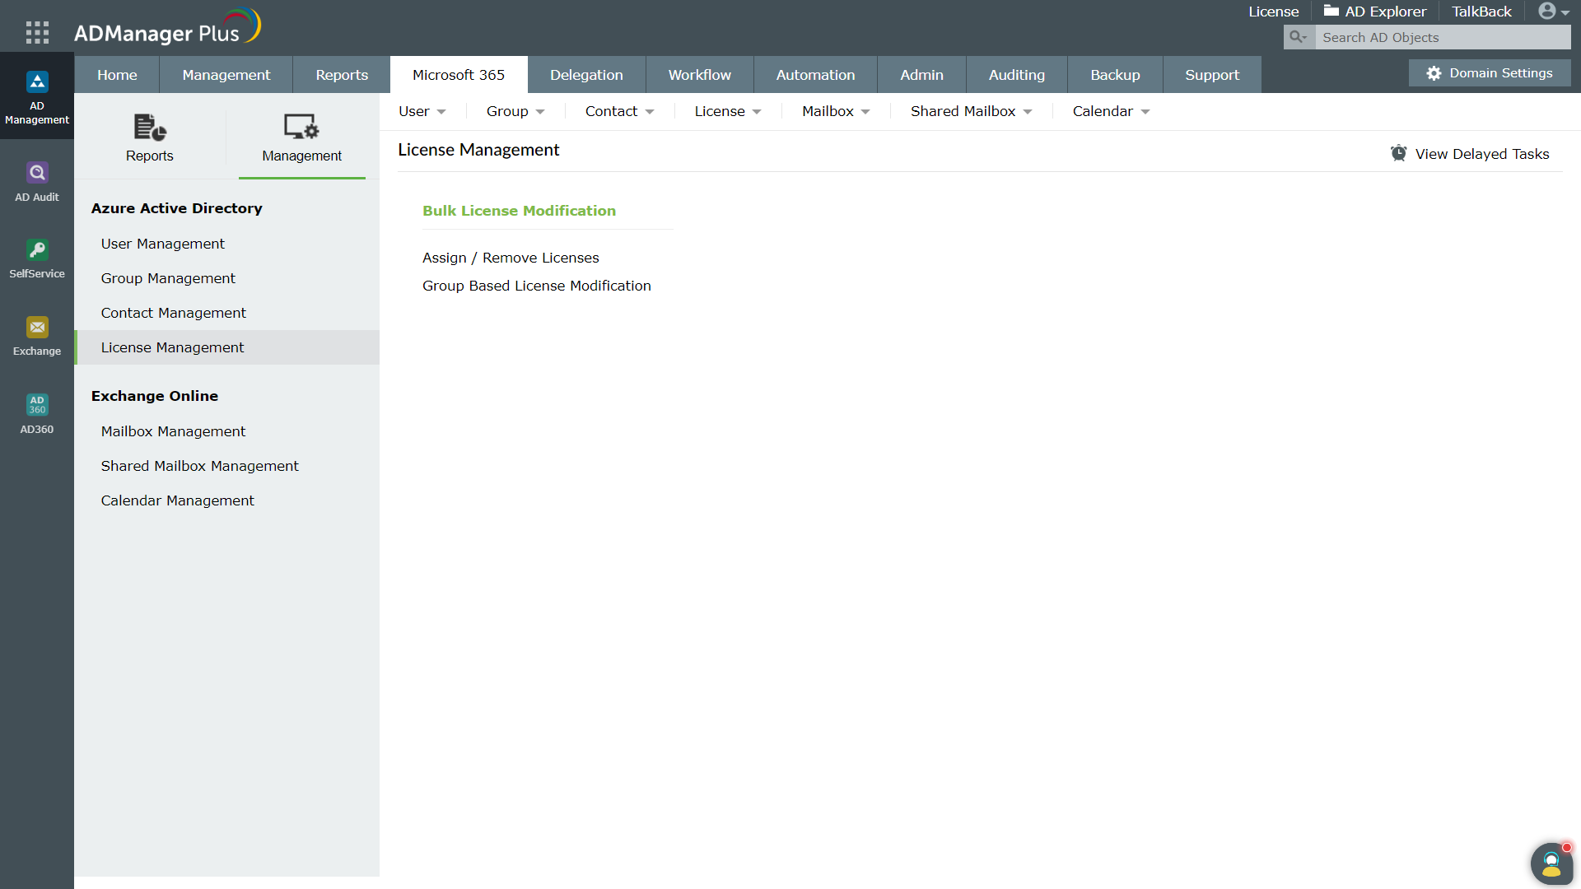Click the Search AD Objects field

1441,37
